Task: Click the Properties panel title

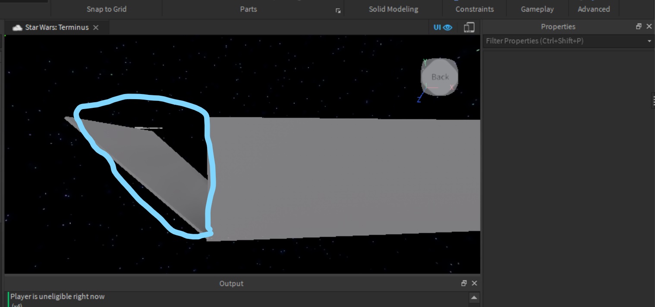Action: [x=558, y=27]
